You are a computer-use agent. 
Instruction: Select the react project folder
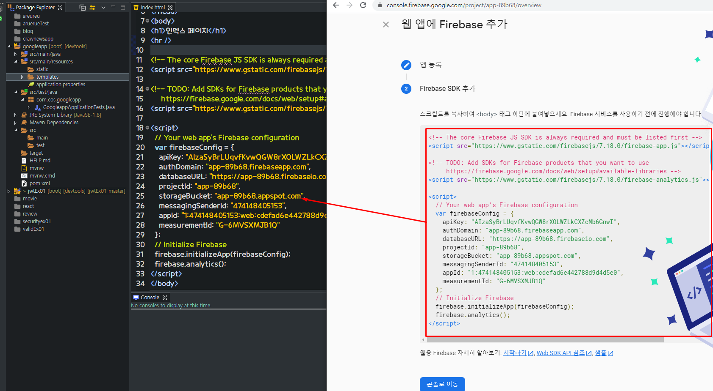click(x=28, y=206)
